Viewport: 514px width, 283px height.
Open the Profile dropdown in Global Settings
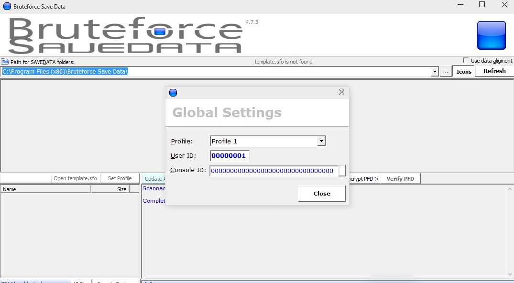[x=322, y=141]
